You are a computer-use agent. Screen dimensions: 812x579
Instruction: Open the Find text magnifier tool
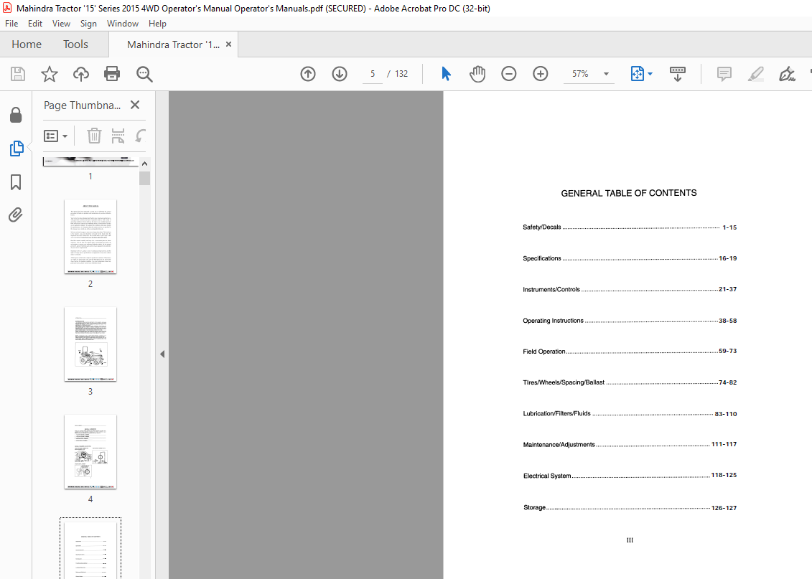[x=144, y=74]
